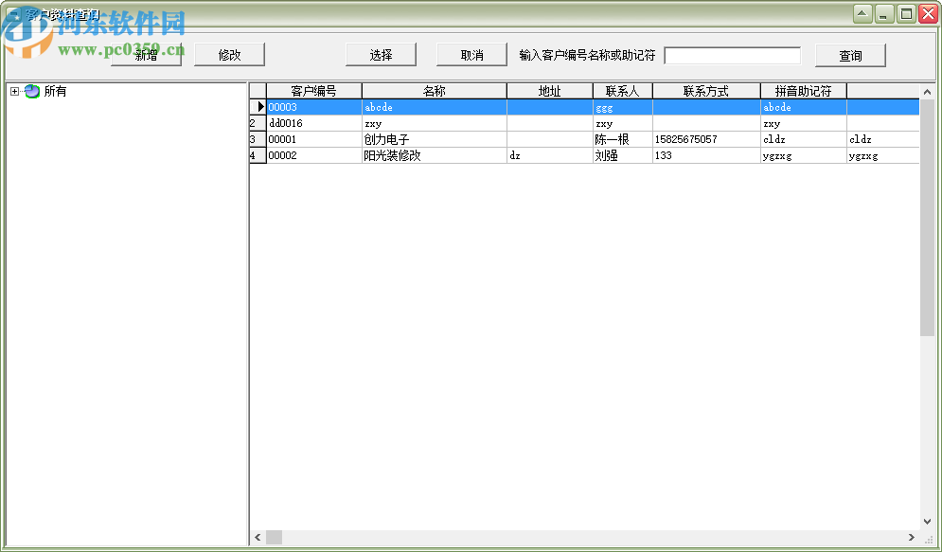Click the 查询 button
The image size is (942, 552).
850,55
